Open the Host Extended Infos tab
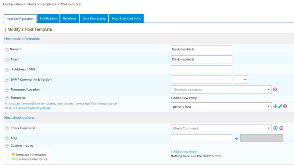294x165 pixels. (x=126, y=18)
